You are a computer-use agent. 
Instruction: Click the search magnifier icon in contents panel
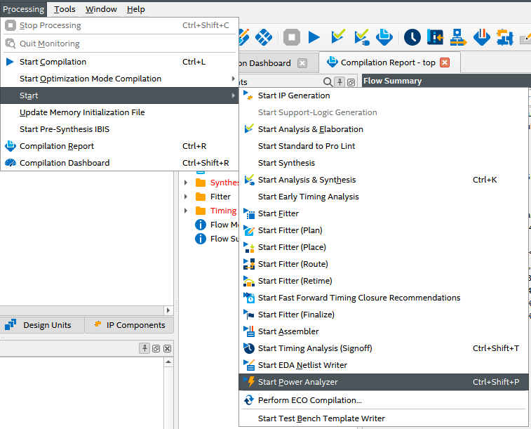[328, 82]
